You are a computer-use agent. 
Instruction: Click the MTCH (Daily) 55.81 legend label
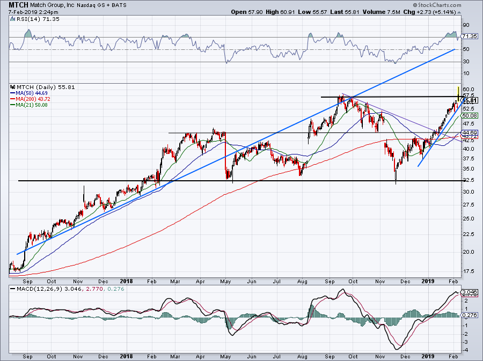coord(46,87)
